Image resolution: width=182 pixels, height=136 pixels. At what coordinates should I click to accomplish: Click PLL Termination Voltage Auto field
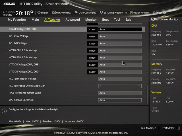click(120, 79)
